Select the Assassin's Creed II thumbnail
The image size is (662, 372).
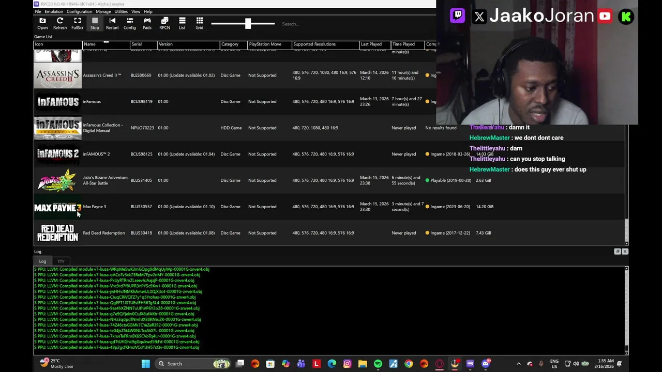(58, 75)
